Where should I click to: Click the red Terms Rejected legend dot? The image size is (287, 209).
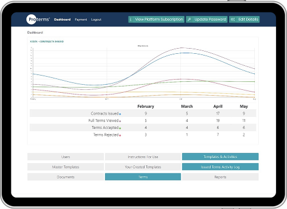(x=120, y=136)
